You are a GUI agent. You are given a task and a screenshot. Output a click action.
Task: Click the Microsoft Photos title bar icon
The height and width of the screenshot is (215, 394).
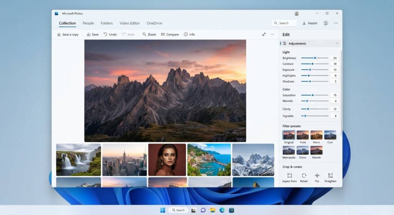click(x=57, y=13)
